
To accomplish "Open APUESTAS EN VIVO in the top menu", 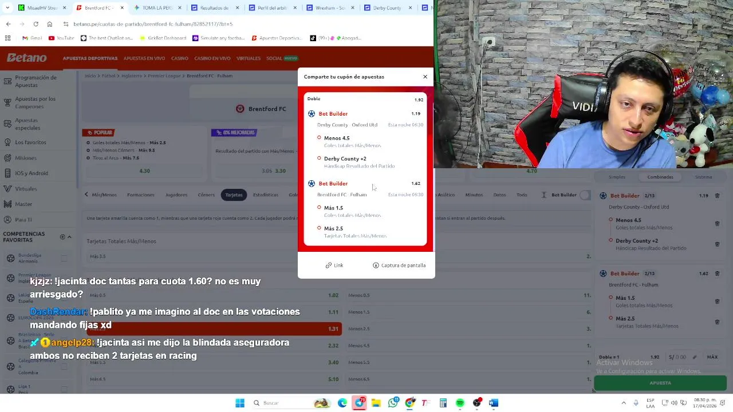I will pos(144,58).
